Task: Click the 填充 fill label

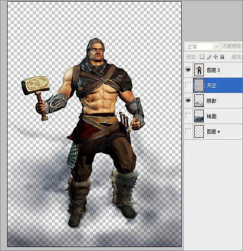Action: [237, 57]
